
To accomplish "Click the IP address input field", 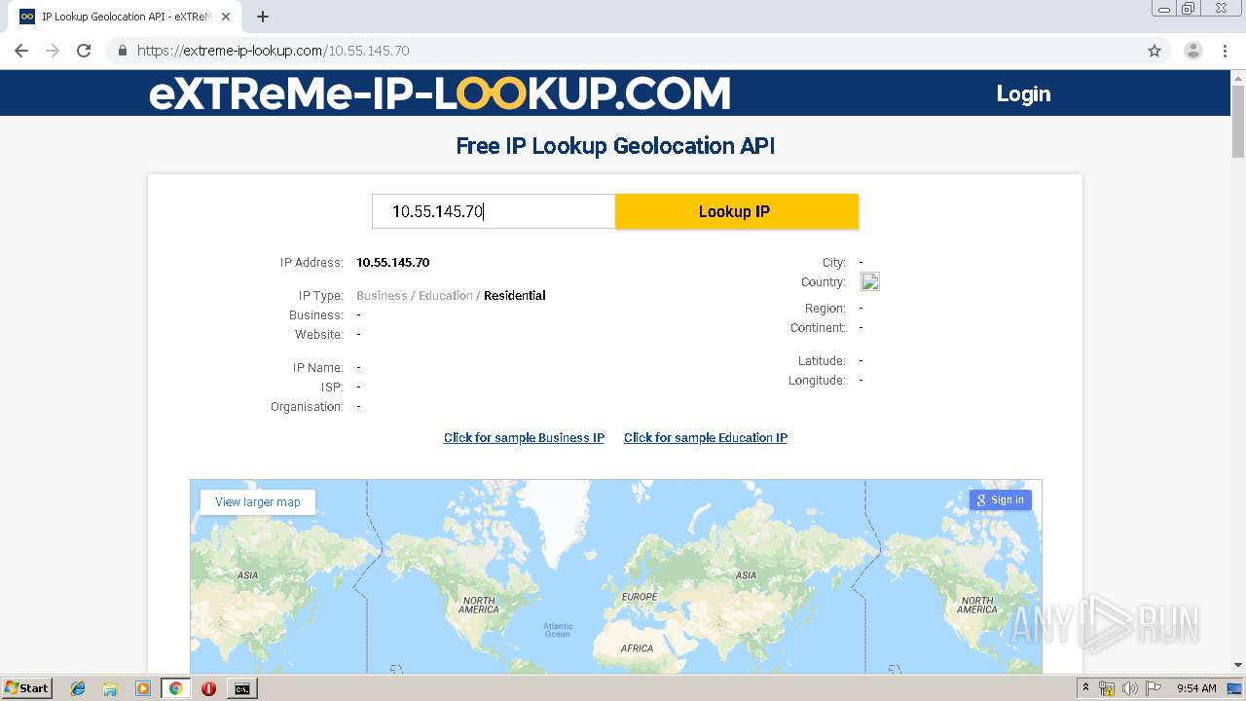I will point(494,211).
